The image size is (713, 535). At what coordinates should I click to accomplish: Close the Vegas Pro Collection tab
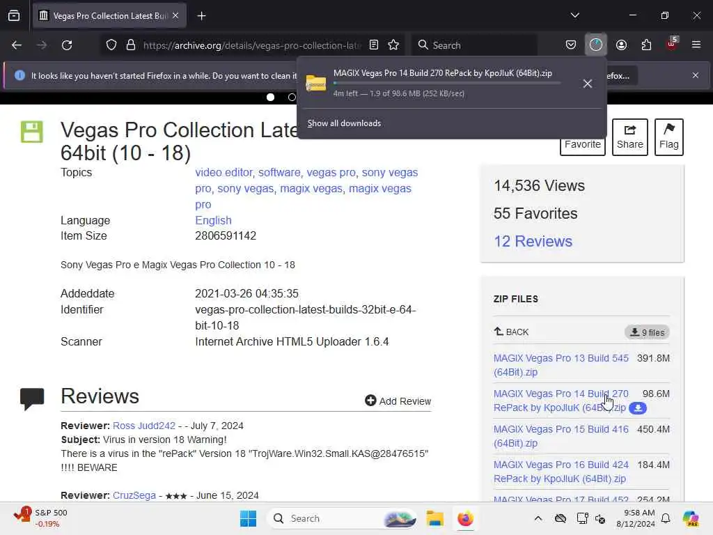(x=175, y=15)
